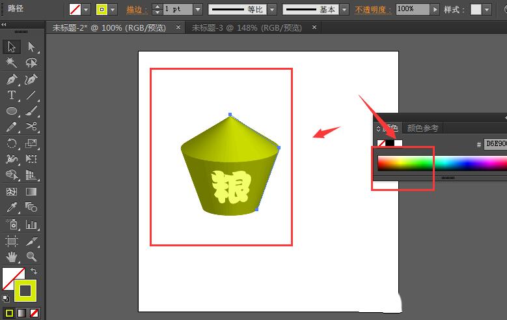Select the Slice tool
This screenshot has width=507, height=320.
(31, 241)
